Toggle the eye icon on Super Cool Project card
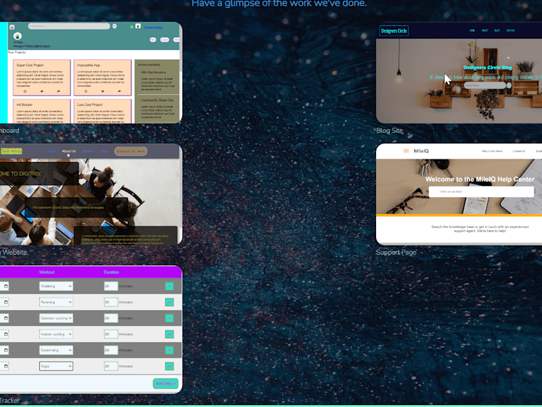 42,92
